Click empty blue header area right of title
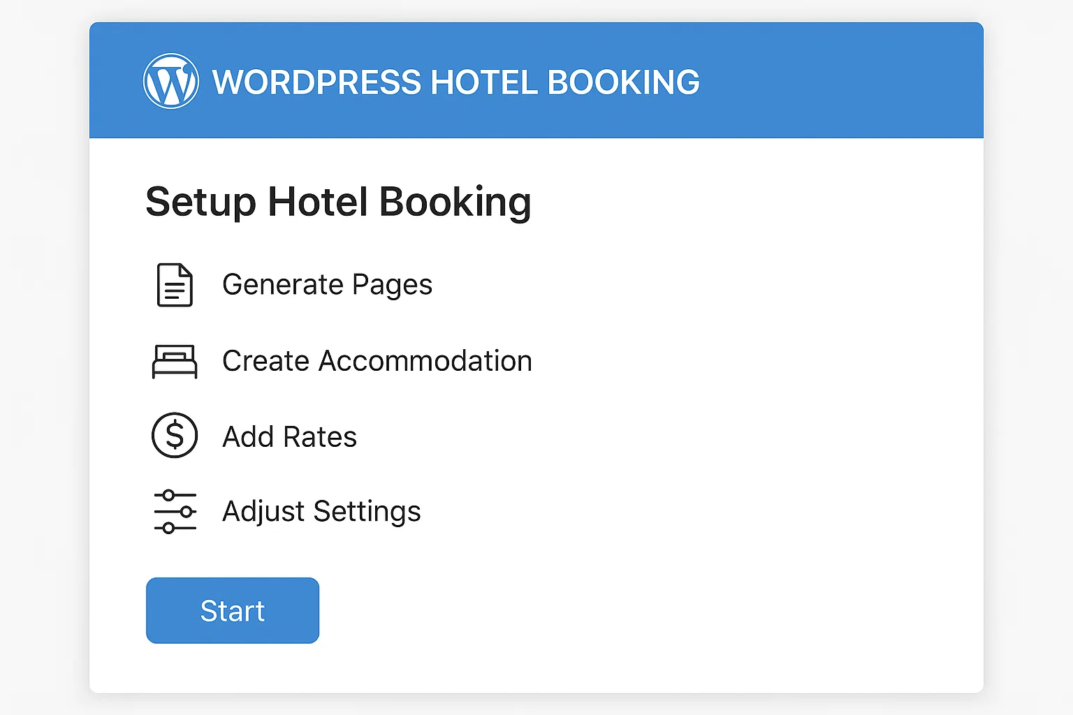1073x715 pixels. tap(838, 81)
